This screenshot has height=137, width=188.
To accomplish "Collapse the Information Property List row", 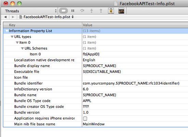I will click(7, 31).
